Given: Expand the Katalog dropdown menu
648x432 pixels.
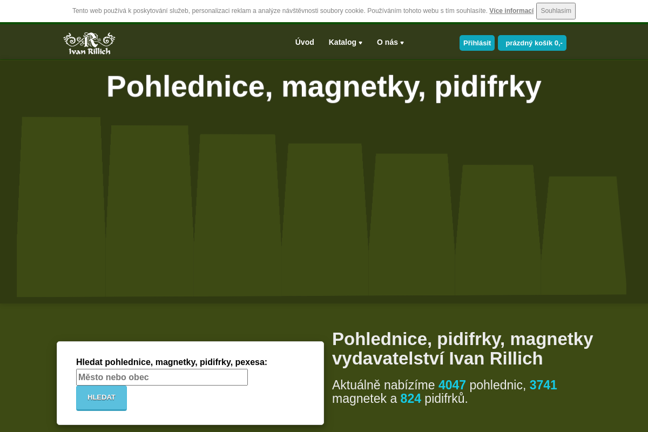Looking at the screenshot, I should tap(346, 42).
